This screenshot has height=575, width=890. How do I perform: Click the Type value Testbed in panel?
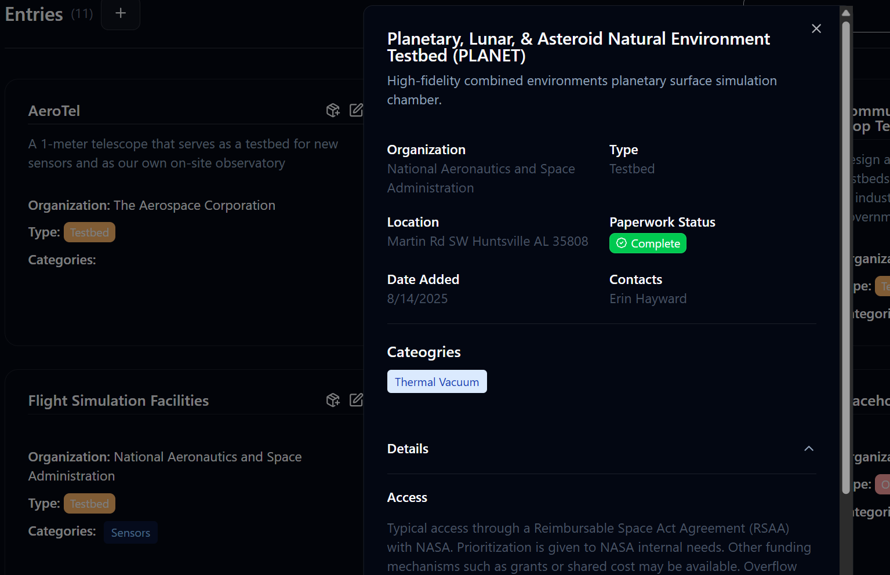(x=632, y=169)
